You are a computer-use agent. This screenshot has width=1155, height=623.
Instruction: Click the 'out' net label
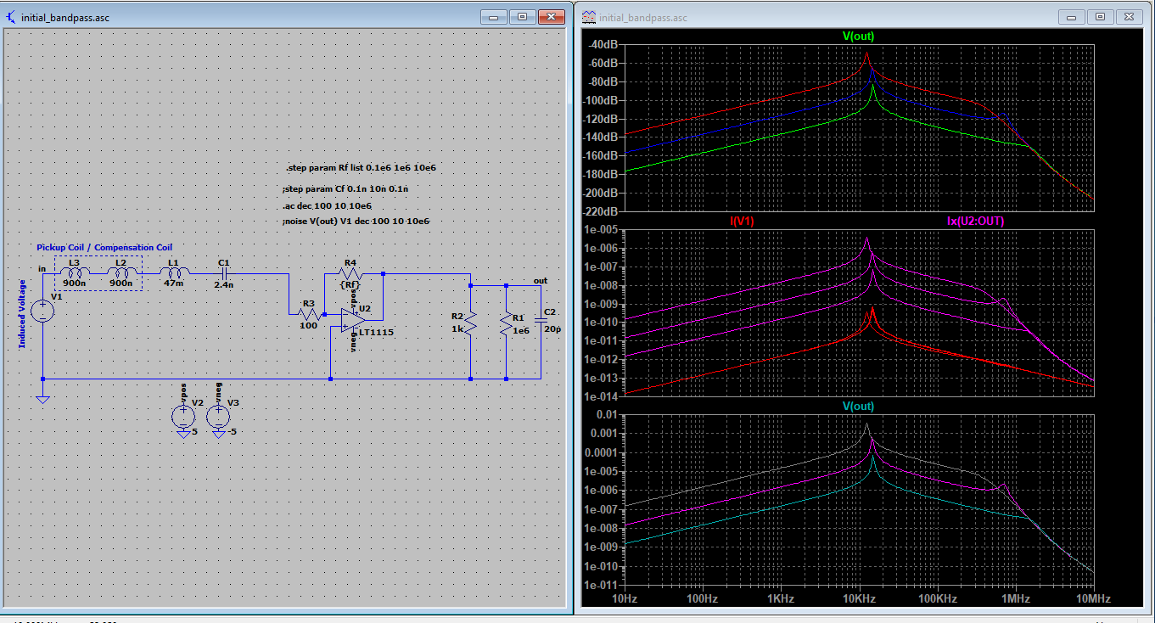541,280
